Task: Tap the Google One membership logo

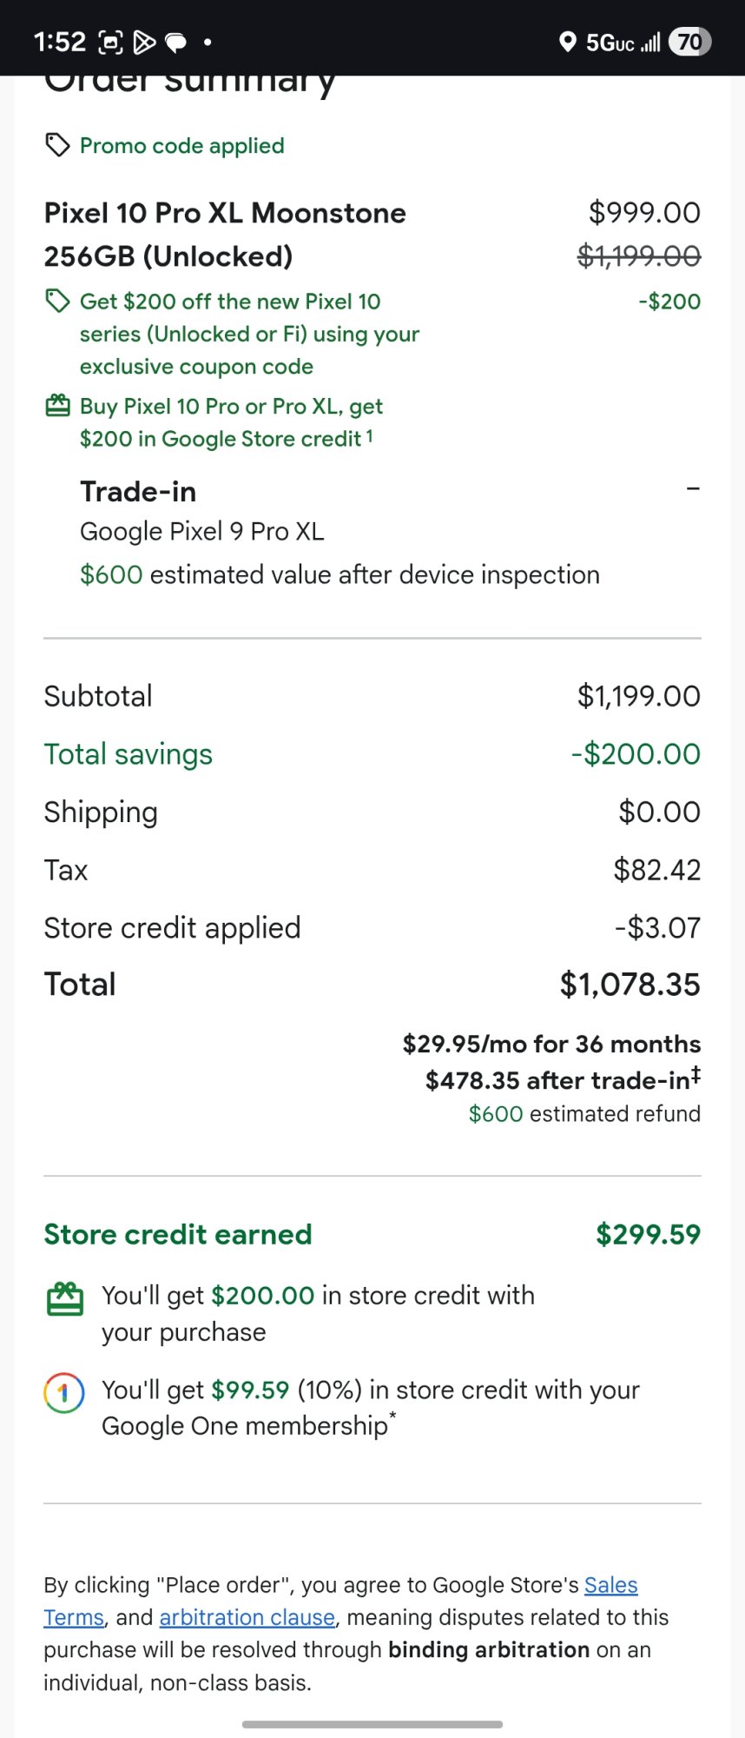Action: [64, 1392]
